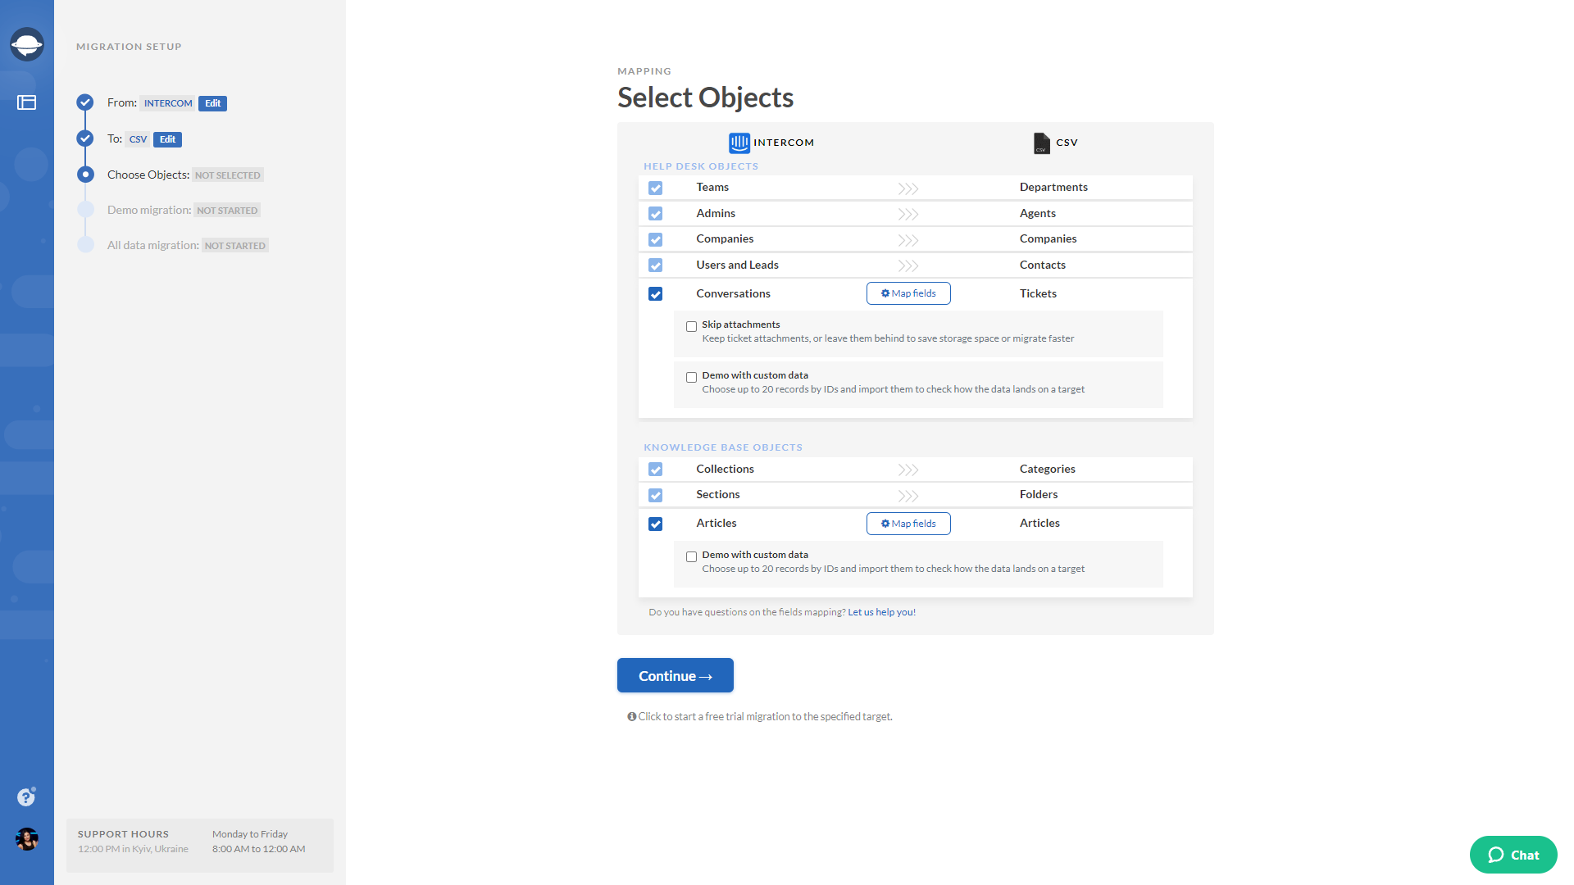Enable Demo with custom data for Conversations

click(x=692, y=376)
